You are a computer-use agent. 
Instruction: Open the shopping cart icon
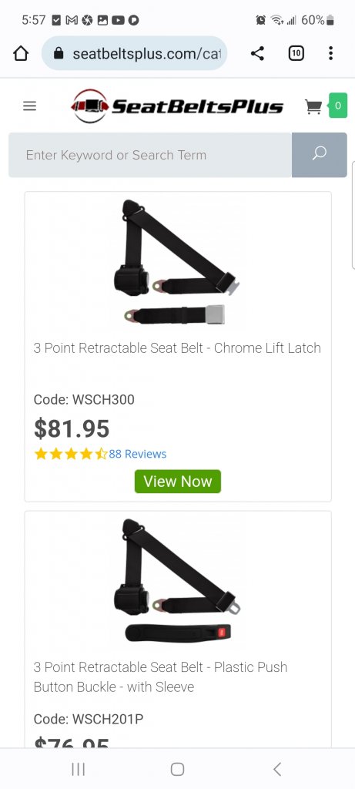pyautogui.click(x=313, y=106)
